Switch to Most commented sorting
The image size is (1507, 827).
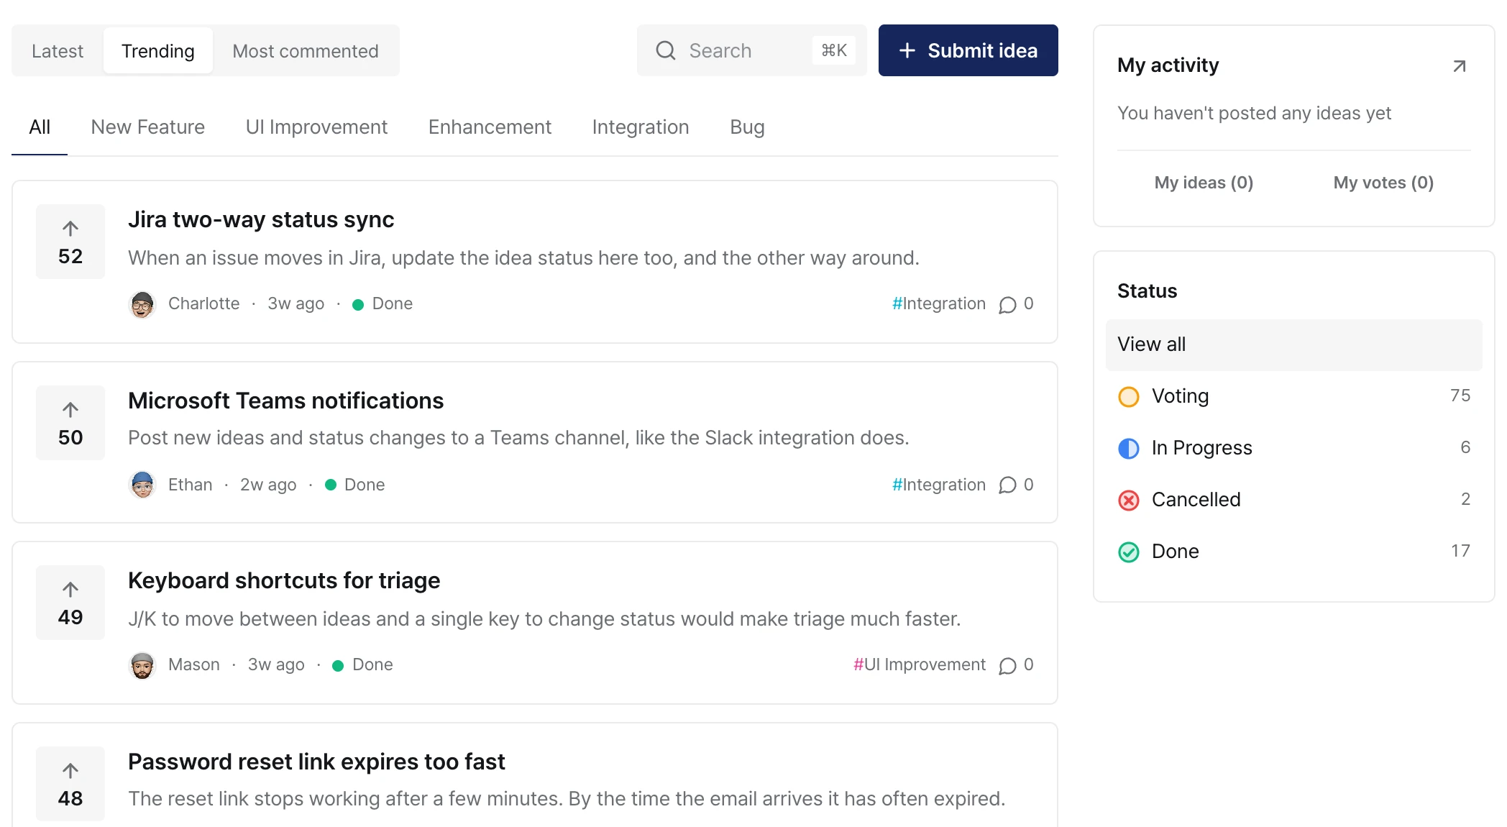(x=306, y=51)
